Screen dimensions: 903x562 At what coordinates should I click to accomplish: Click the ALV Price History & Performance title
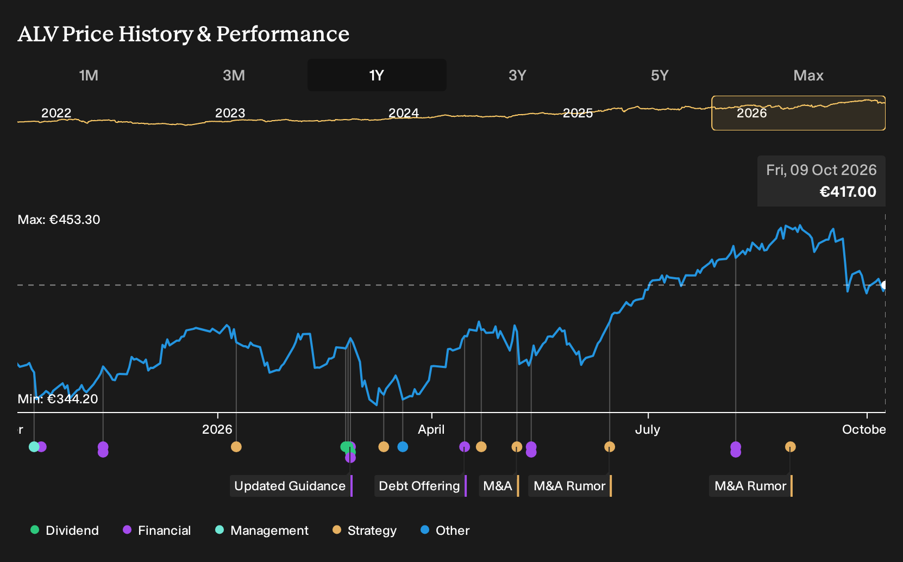point(184,34)
